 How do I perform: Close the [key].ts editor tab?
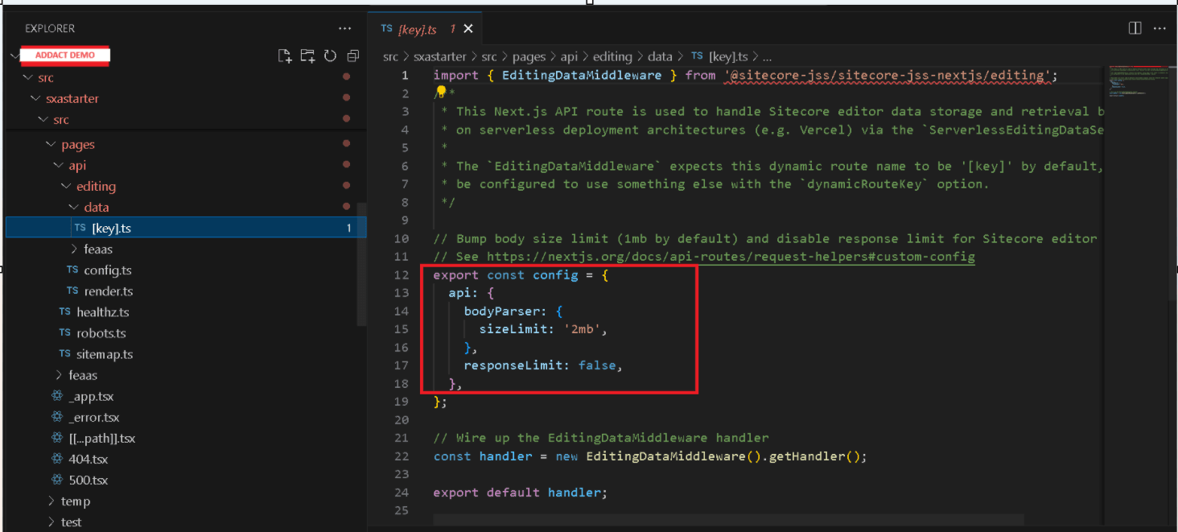[468, 29]
